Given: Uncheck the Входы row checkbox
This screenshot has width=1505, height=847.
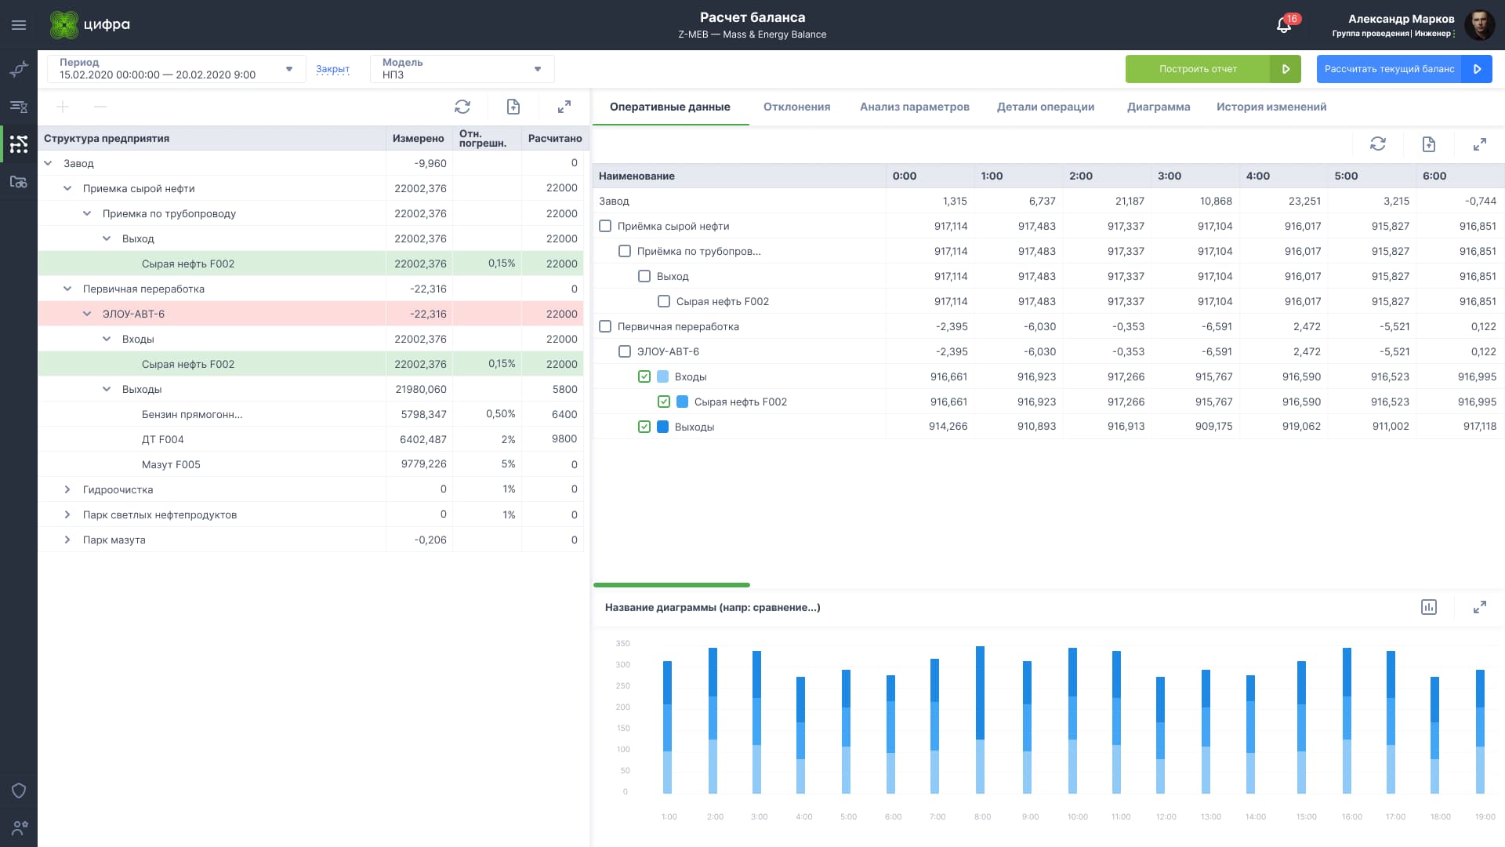Looking at the screenshot, I should click(x=644, y=376).
